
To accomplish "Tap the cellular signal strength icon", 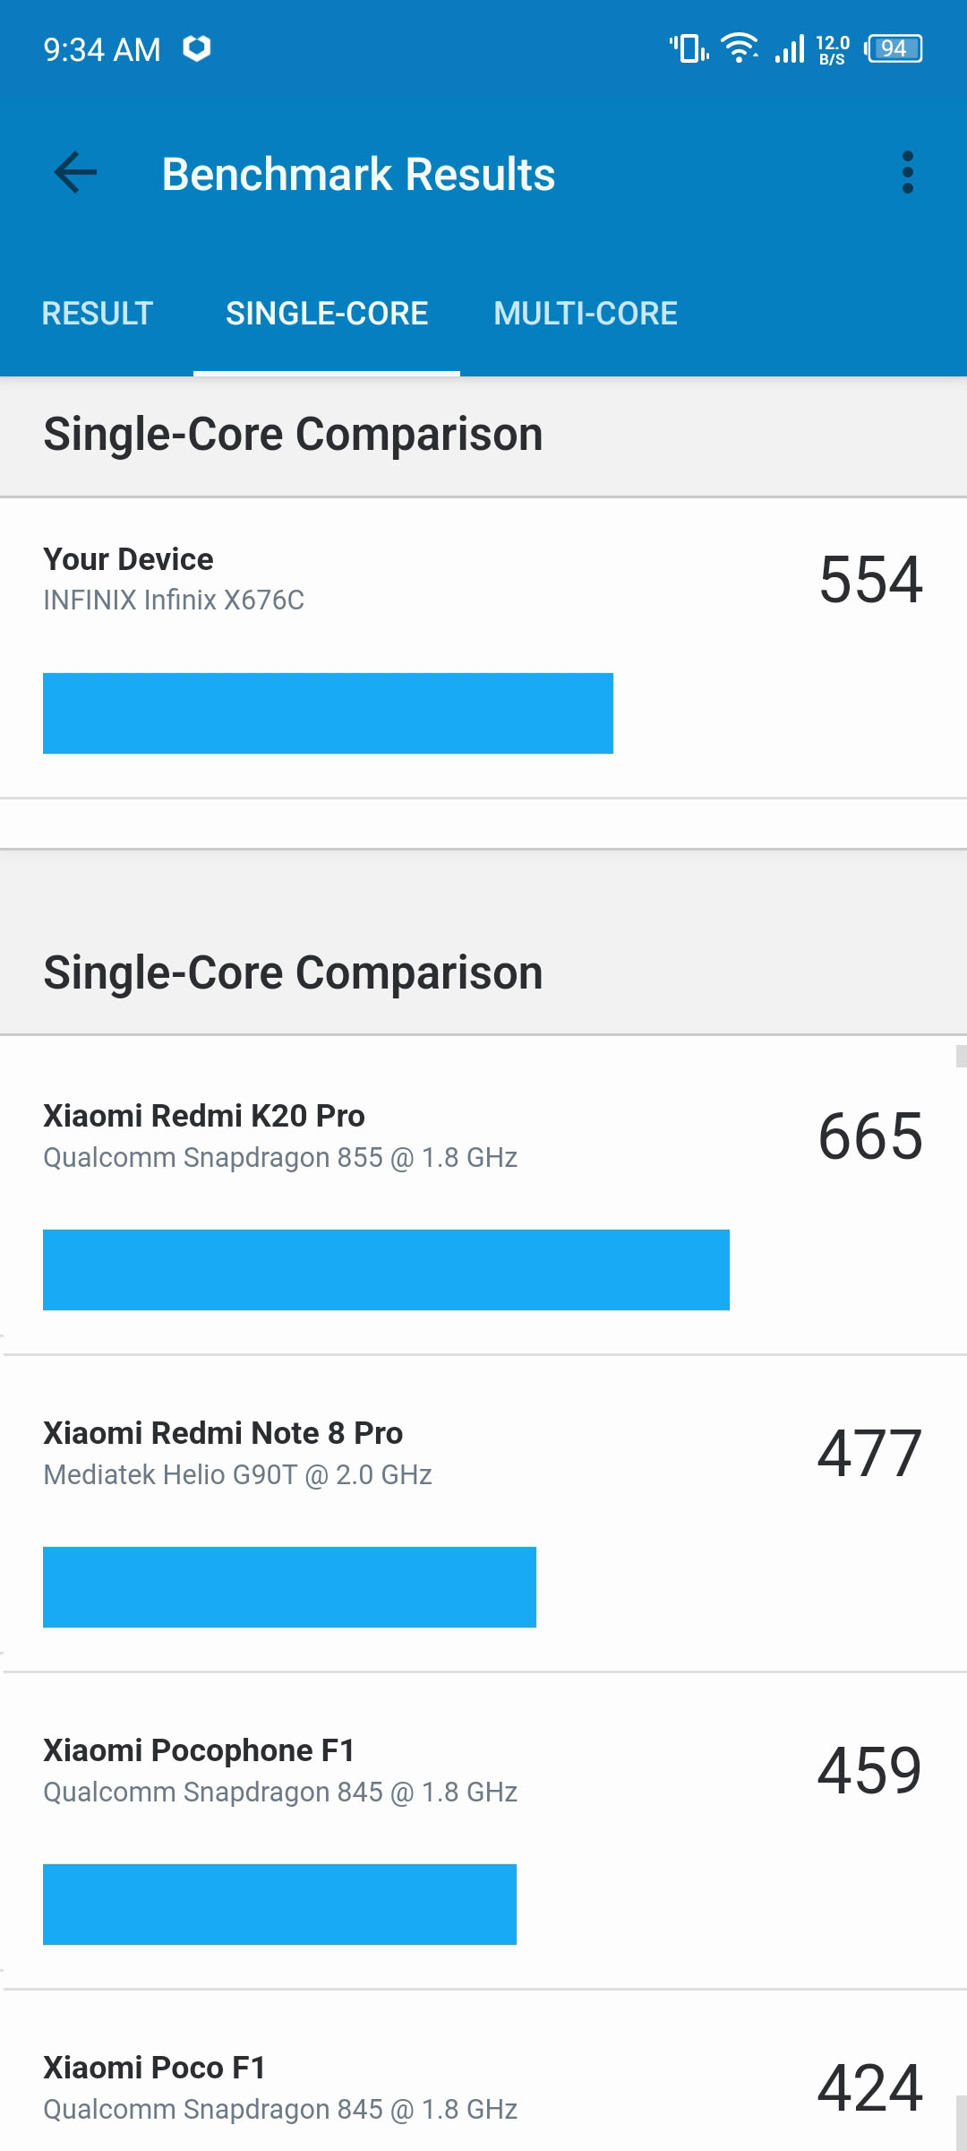I will 790,48.
